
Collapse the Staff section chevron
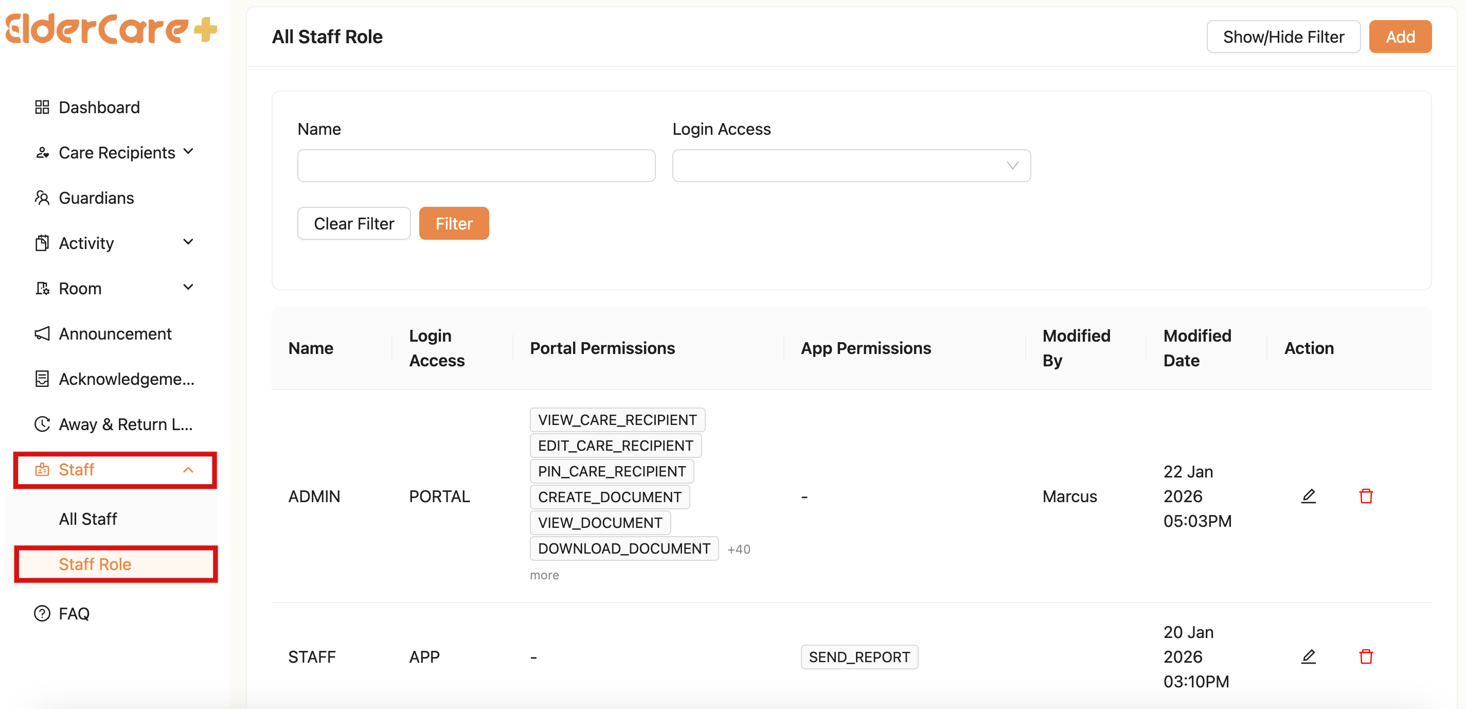click(188, 469)
